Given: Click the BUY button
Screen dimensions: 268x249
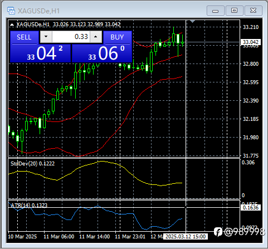Looking at the screenshot, I should [x=118, y=37].
